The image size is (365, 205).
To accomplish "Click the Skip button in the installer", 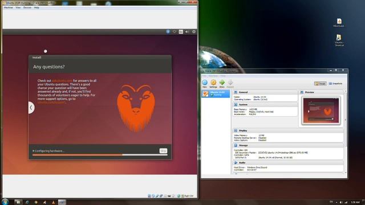I will click(x=163, y=151).
